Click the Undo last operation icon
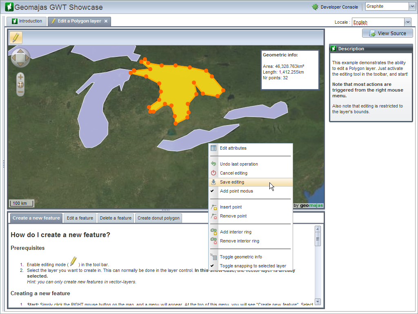This screenshot has height=314, width=418. tap(213, 164)
